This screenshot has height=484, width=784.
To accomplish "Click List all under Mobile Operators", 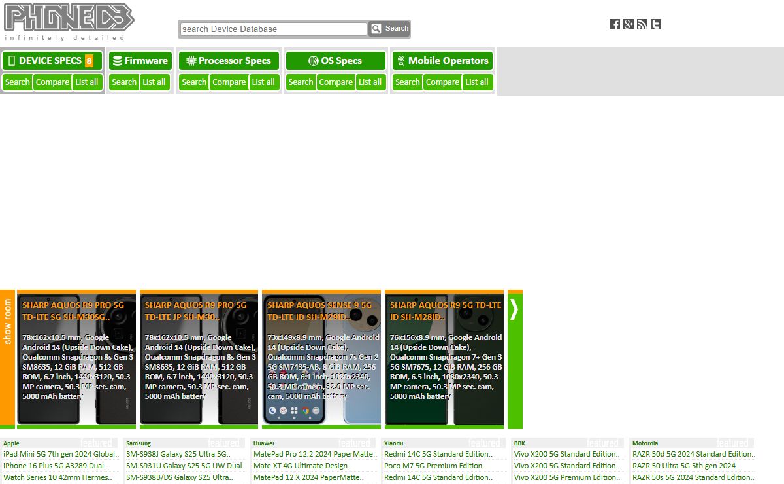I will click(477, 82).
